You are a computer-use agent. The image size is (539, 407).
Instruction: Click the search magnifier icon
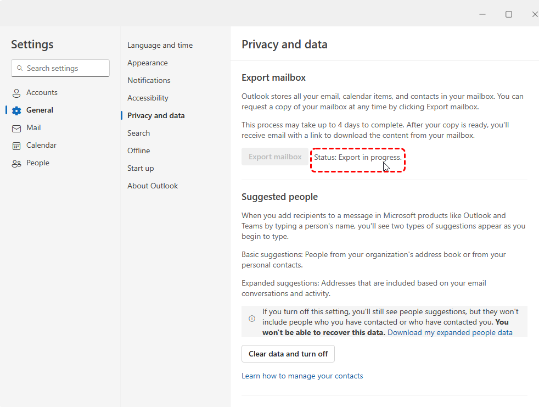tap(20, 69)
